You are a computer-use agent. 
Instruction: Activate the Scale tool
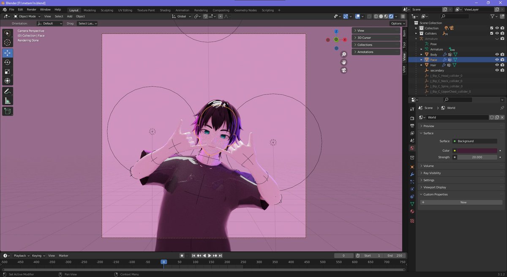pos(8,72)
